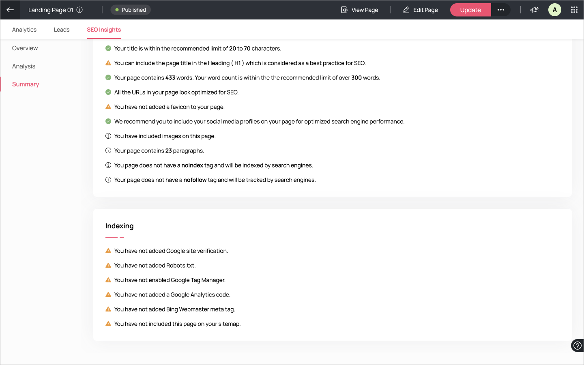Click 'You have not added Google site verification.' text
Viewport: 584px width, 365px height.
(x=171, y=251)
